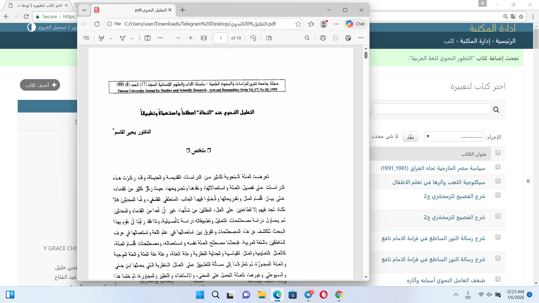The image size is (539, 303).
Task: Reload the Chrome admin page
Action: coord(26,17)
